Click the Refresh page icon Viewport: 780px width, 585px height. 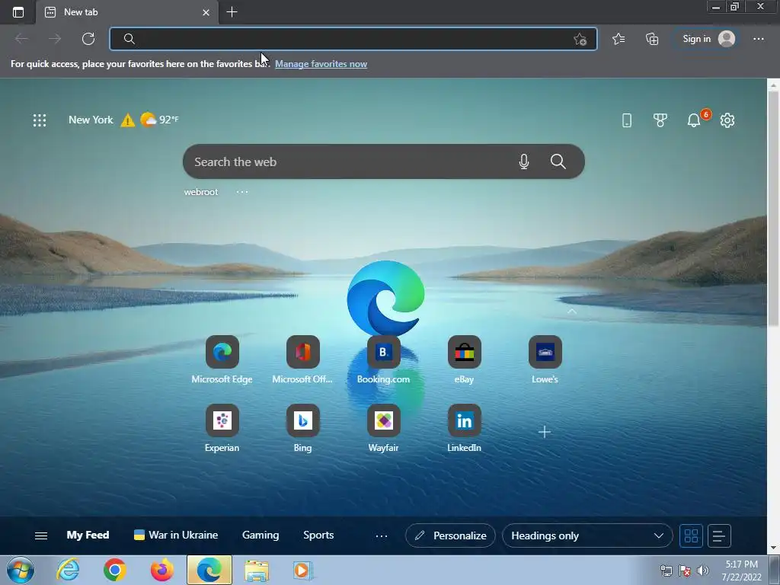pyautogui.click(x=88, y=39)
